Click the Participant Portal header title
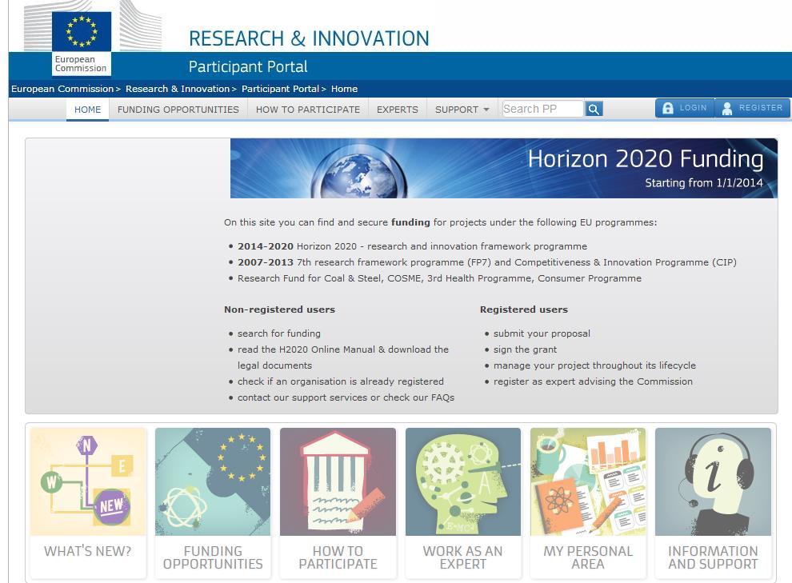The height and width of the screenshot is (583, 792). pyautogui.click(x=248, y=67)
